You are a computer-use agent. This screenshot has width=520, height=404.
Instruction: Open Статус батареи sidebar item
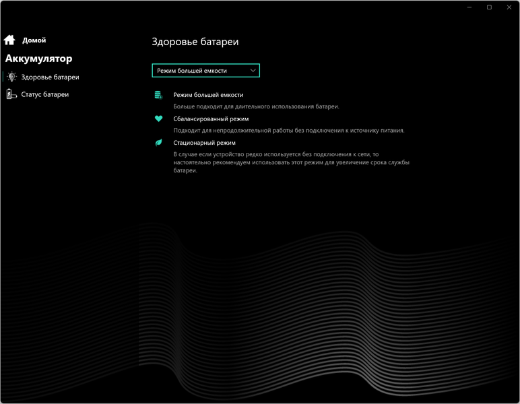click(x=44, y=94)
